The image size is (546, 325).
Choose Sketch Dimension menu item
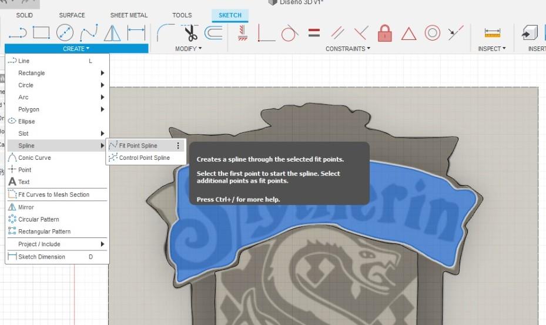(57, 257)
